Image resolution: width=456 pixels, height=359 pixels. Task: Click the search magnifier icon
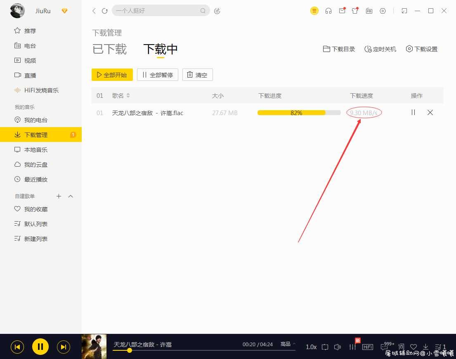pyautogui.click(x=203, y=11)
